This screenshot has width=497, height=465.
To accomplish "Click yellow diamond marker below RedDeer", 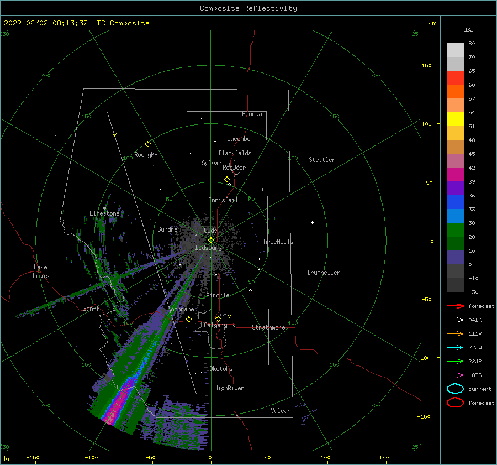I will [x=228, y=180].
